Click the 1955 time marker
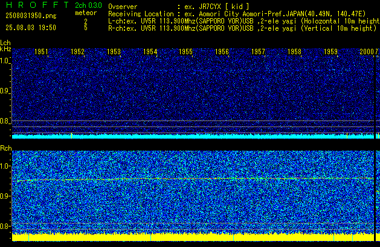This screenshot has width=380, height=247. click(x=186, y=52)
